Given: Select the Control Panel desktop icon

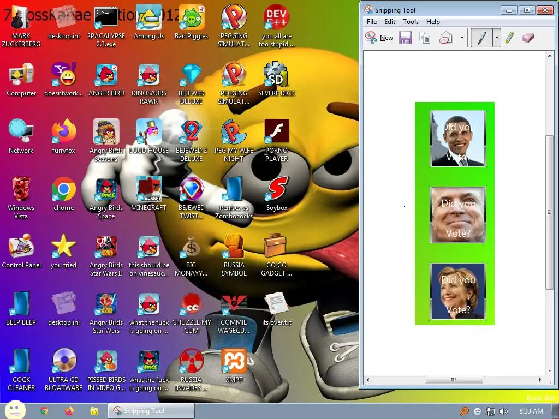Looking at the screenshot, I should 21,252.
